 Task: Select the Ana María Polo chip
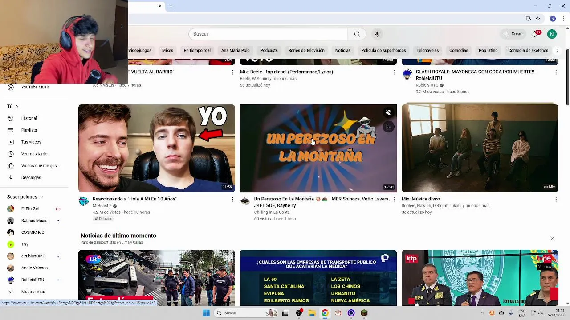tap(235, 50)
